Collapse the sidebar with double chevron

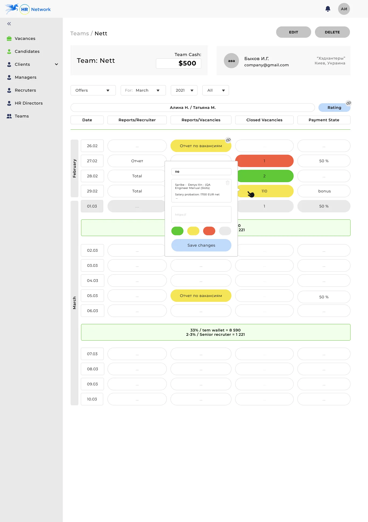point(9,24)
